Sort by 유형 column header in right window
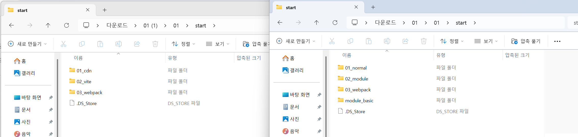This screenshot has height=137, width=578. pyautogui.click(x=441, y=55)
